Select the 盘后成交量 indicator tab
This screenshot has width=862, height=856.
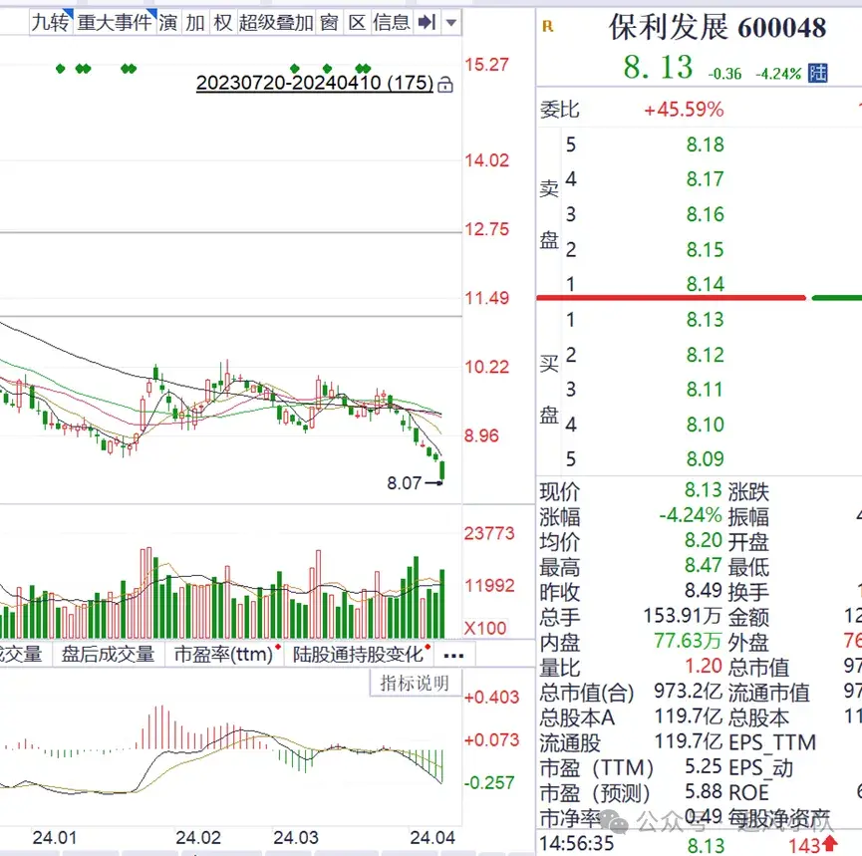[109, 655]
